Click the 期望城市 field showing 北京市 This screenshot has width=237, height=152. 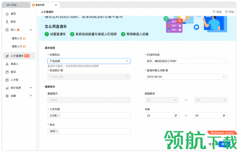coord(89,100)
